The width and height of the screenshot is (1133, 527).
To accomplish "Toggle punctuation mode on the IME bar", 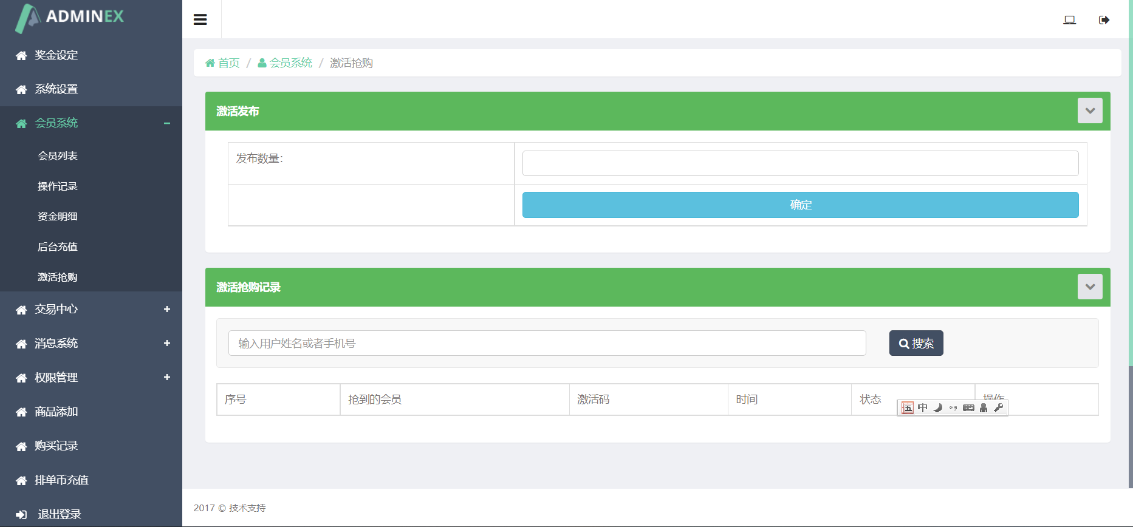I will [x=953, y=408].
